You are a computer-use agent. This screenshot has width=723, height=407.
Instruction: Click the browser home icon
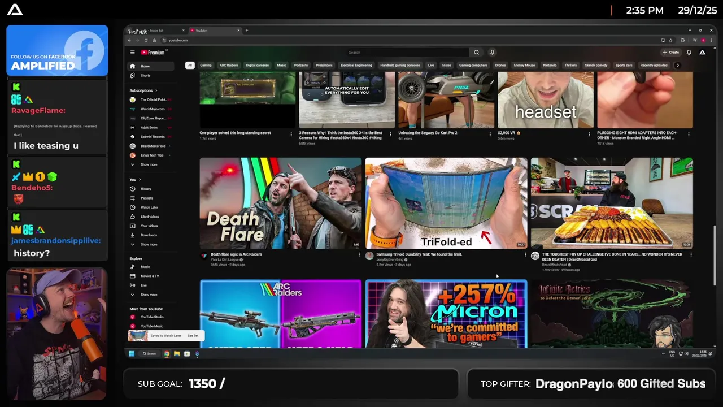coord(154,40)
